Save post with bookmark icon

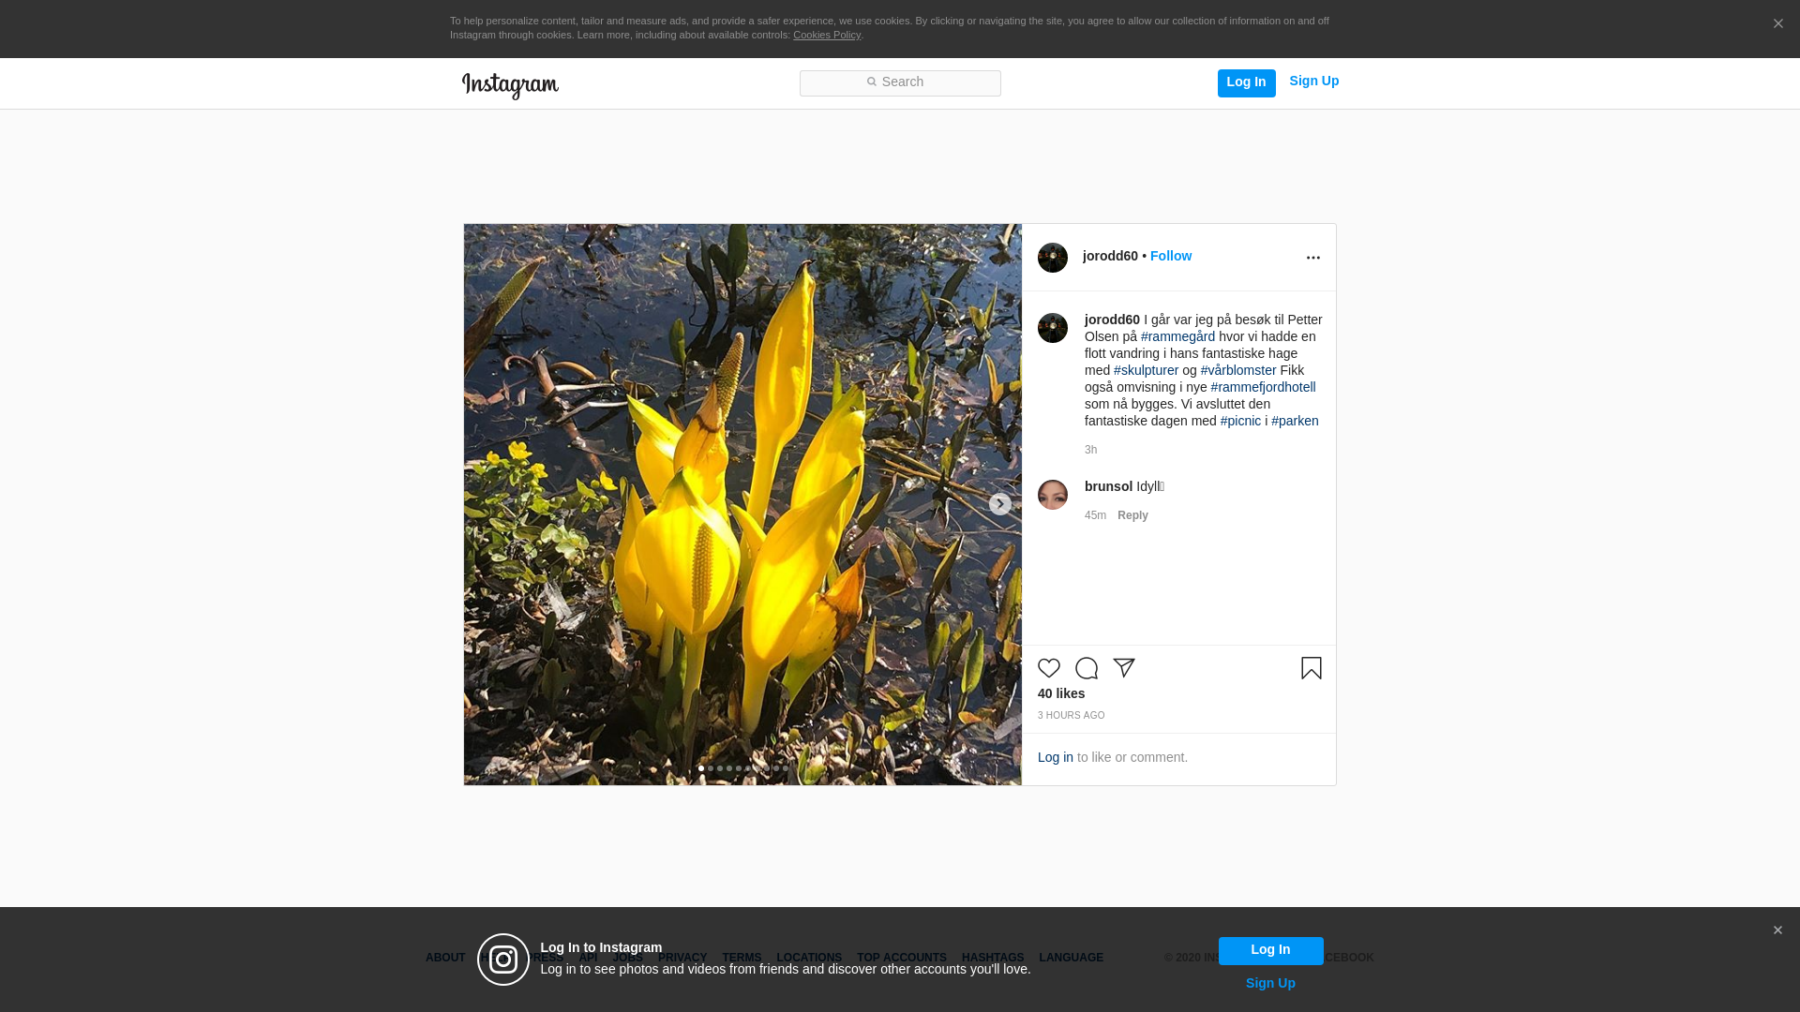pos(1311,668)
